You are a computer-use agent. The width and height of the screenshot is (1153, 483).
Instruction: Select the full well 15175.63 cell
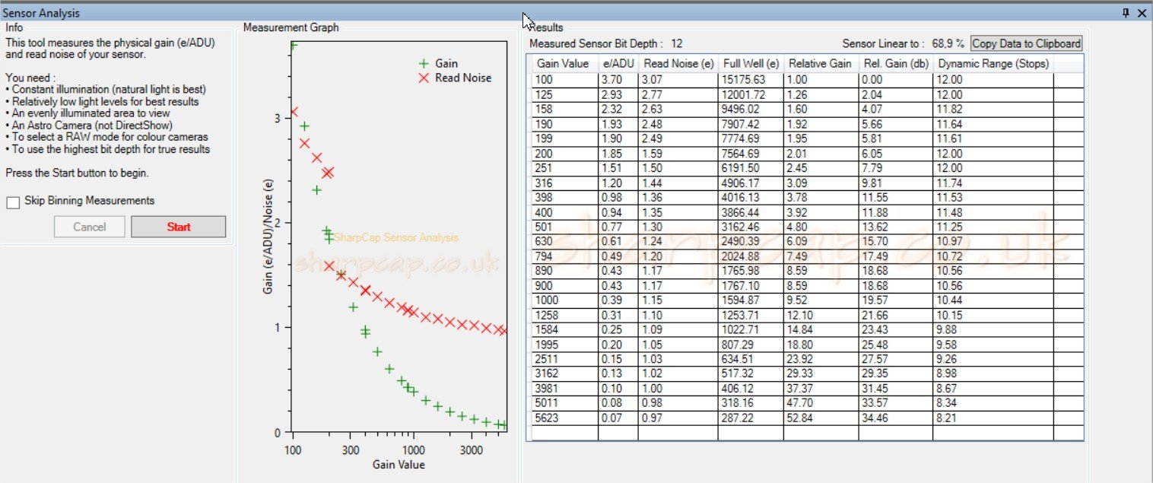(751, 80)
